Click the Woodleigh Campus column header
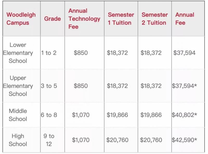Viewport: 208px width, 154px height. pyautogui.click(x=21, y=19)
